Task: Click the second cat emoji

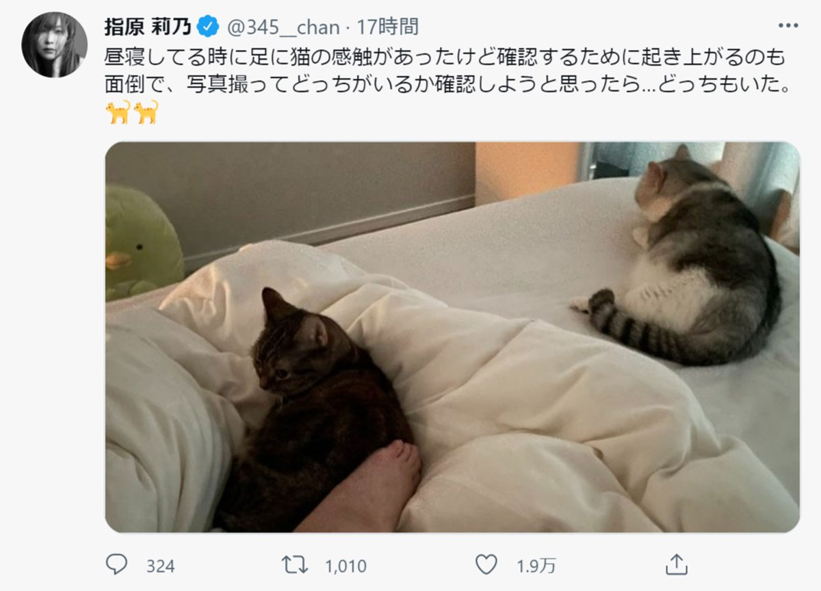Action: pos(146,111)
